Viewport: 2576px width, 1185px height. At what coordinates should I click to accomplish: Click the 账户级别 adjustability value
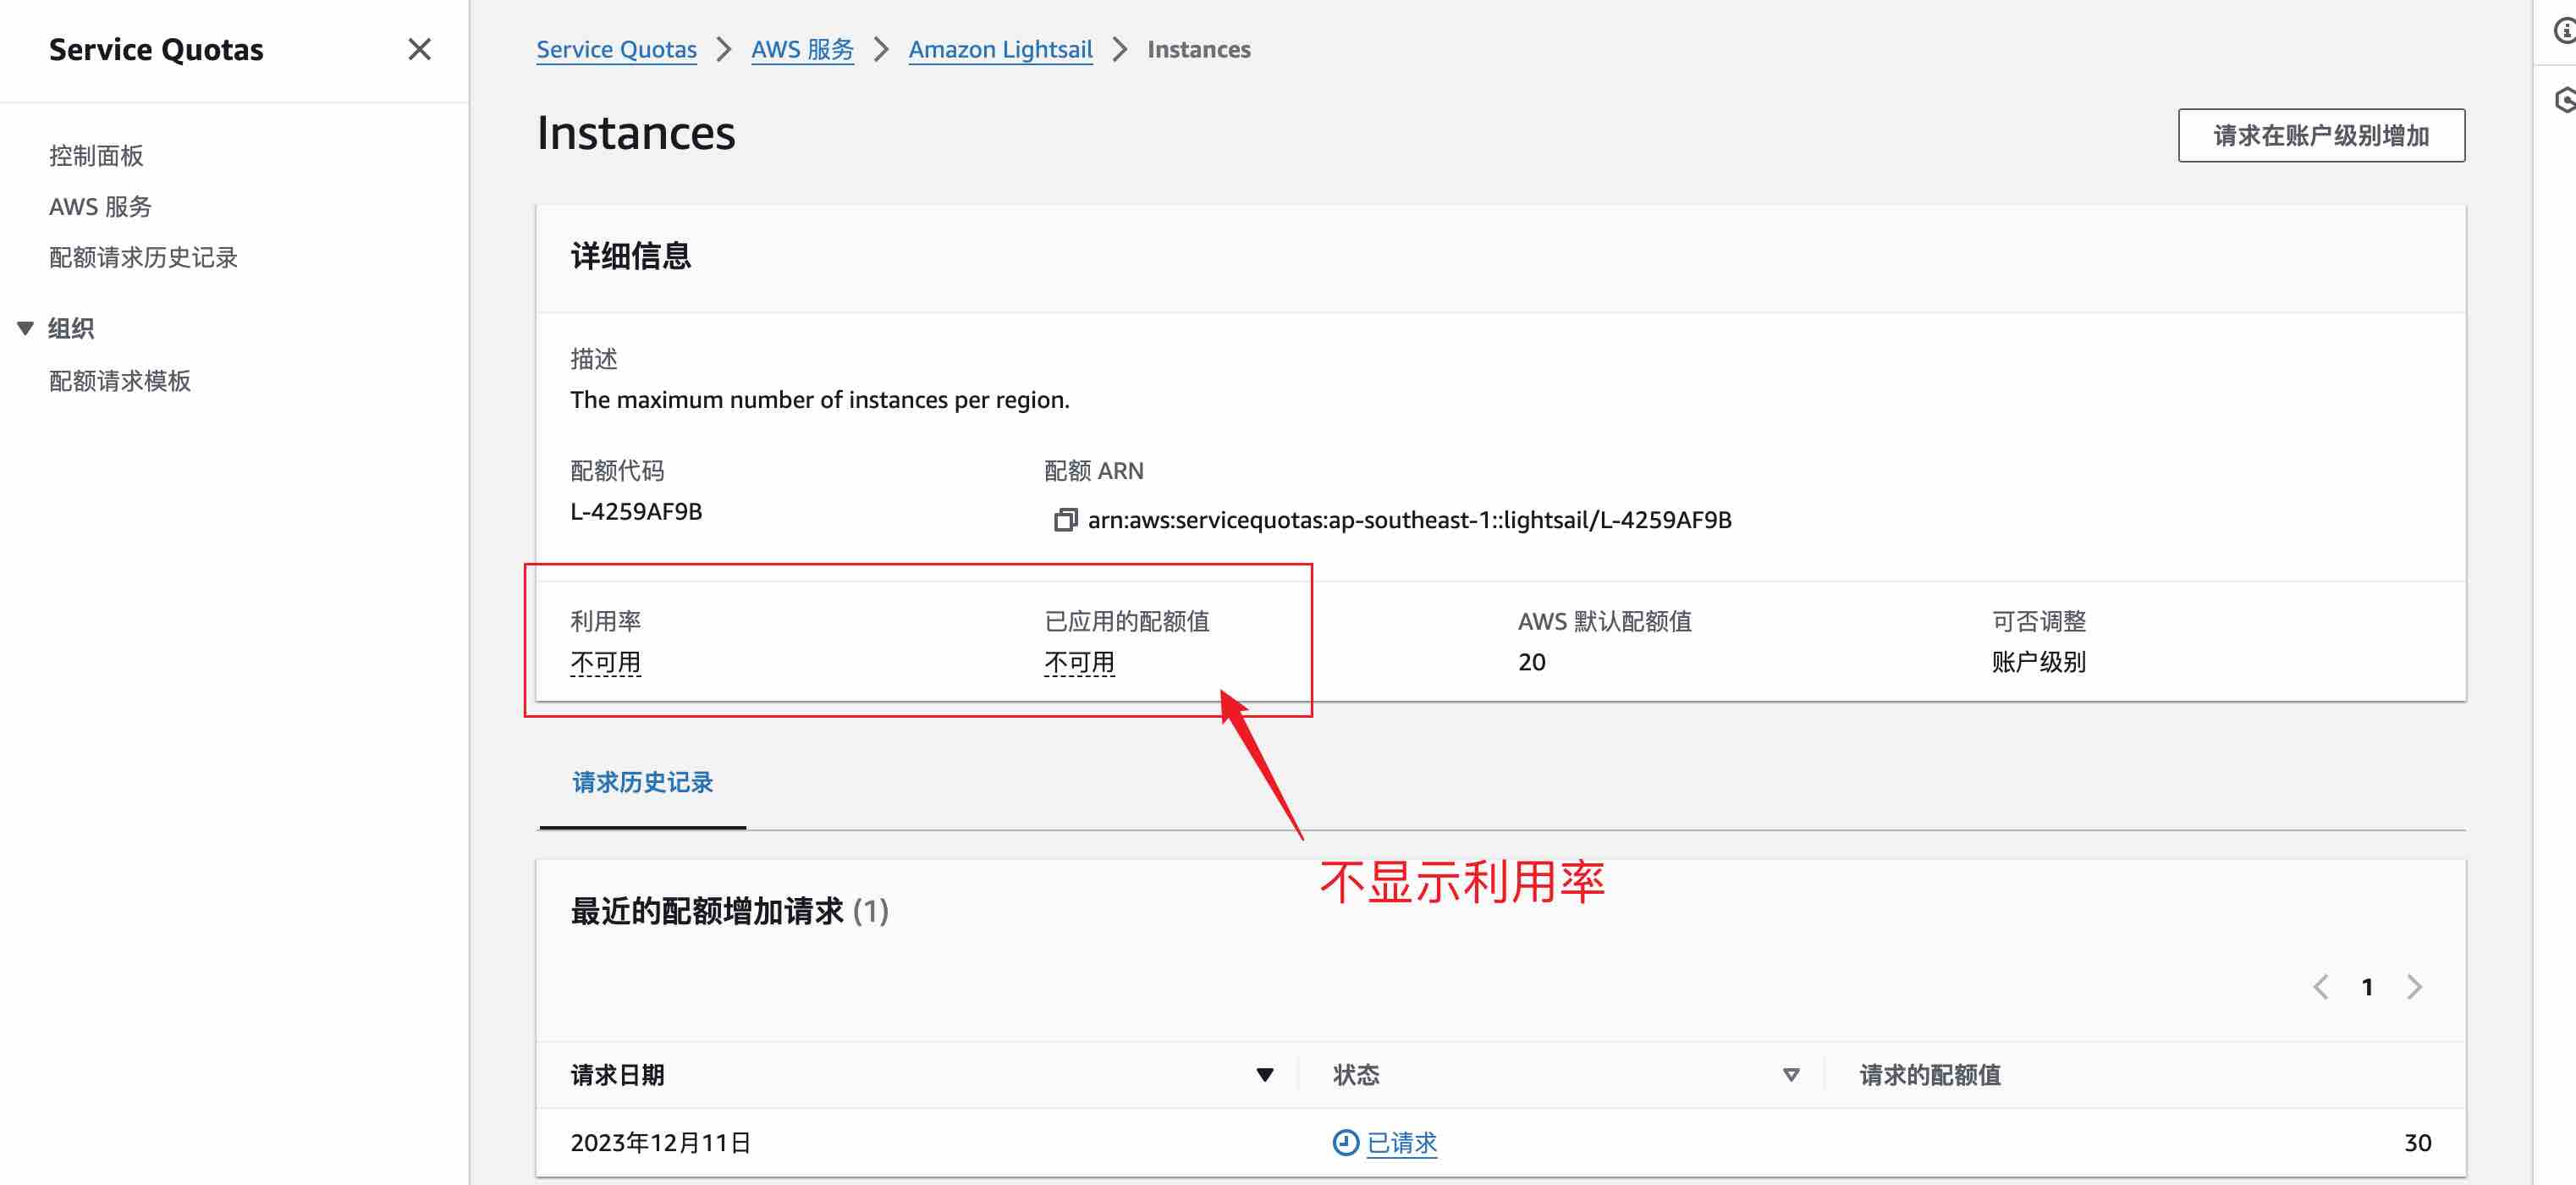pos(2038,662)
